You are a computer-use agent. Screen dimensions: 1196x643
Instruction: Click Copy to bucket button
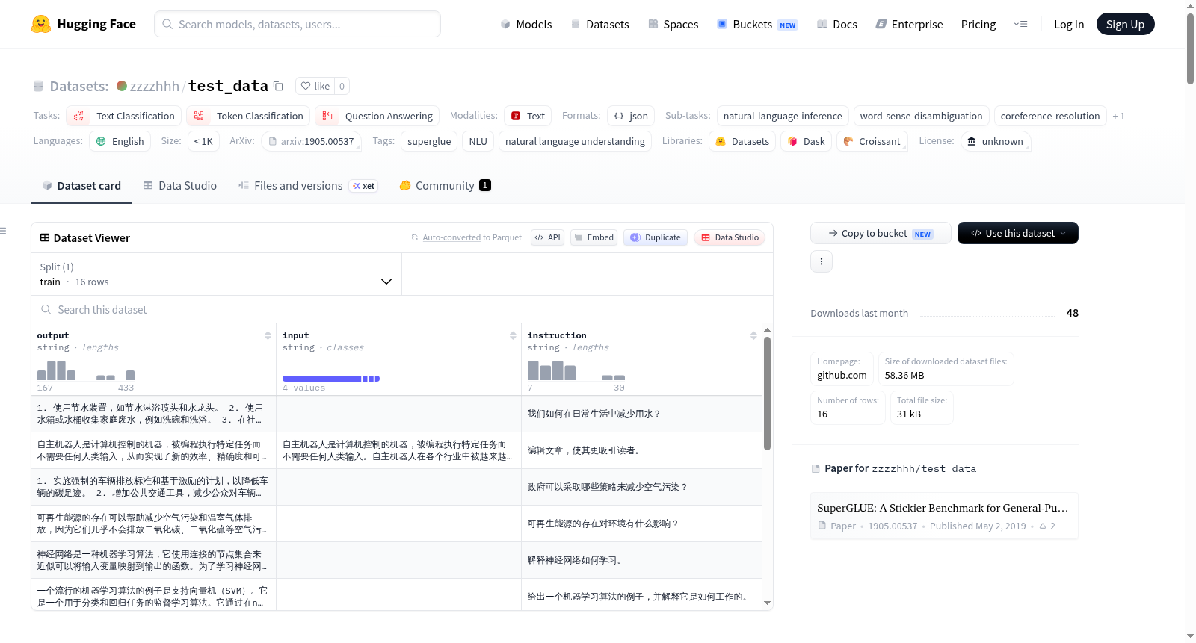point(881,233)
